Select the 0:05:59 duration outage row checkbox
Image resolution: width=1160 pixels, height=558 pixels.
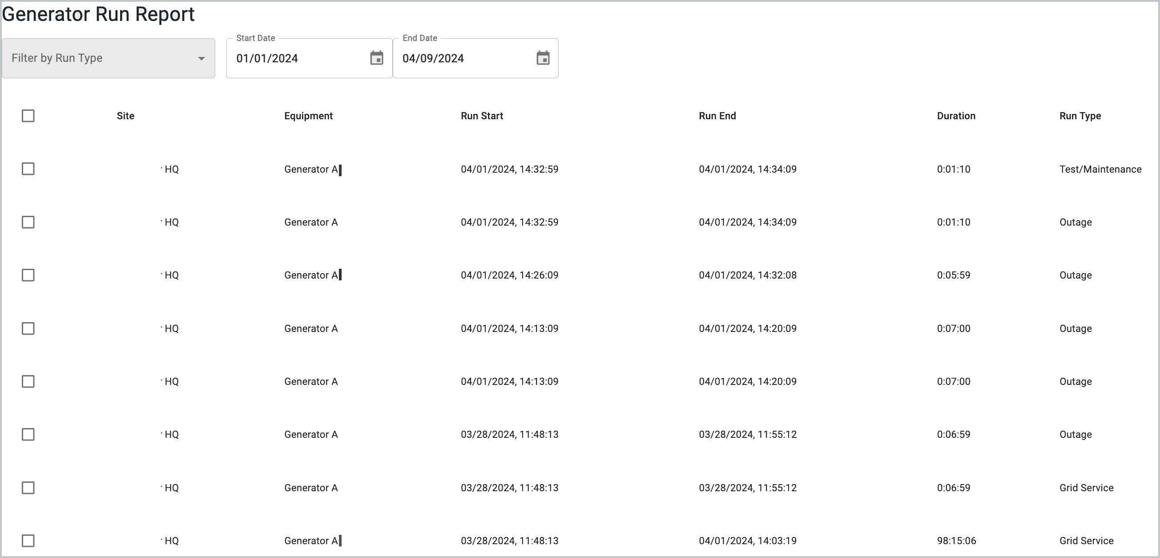[x=28, y=275]
